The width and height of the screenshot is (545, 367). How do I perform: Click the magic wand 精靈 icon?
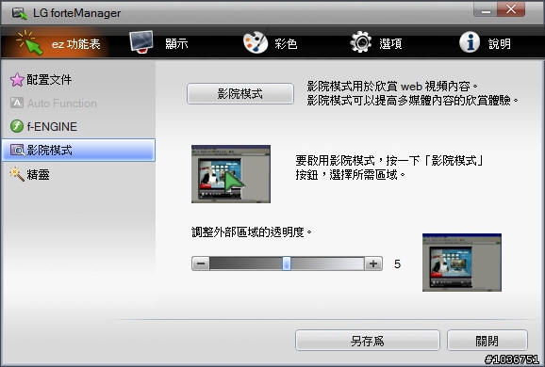coord(17,174)
